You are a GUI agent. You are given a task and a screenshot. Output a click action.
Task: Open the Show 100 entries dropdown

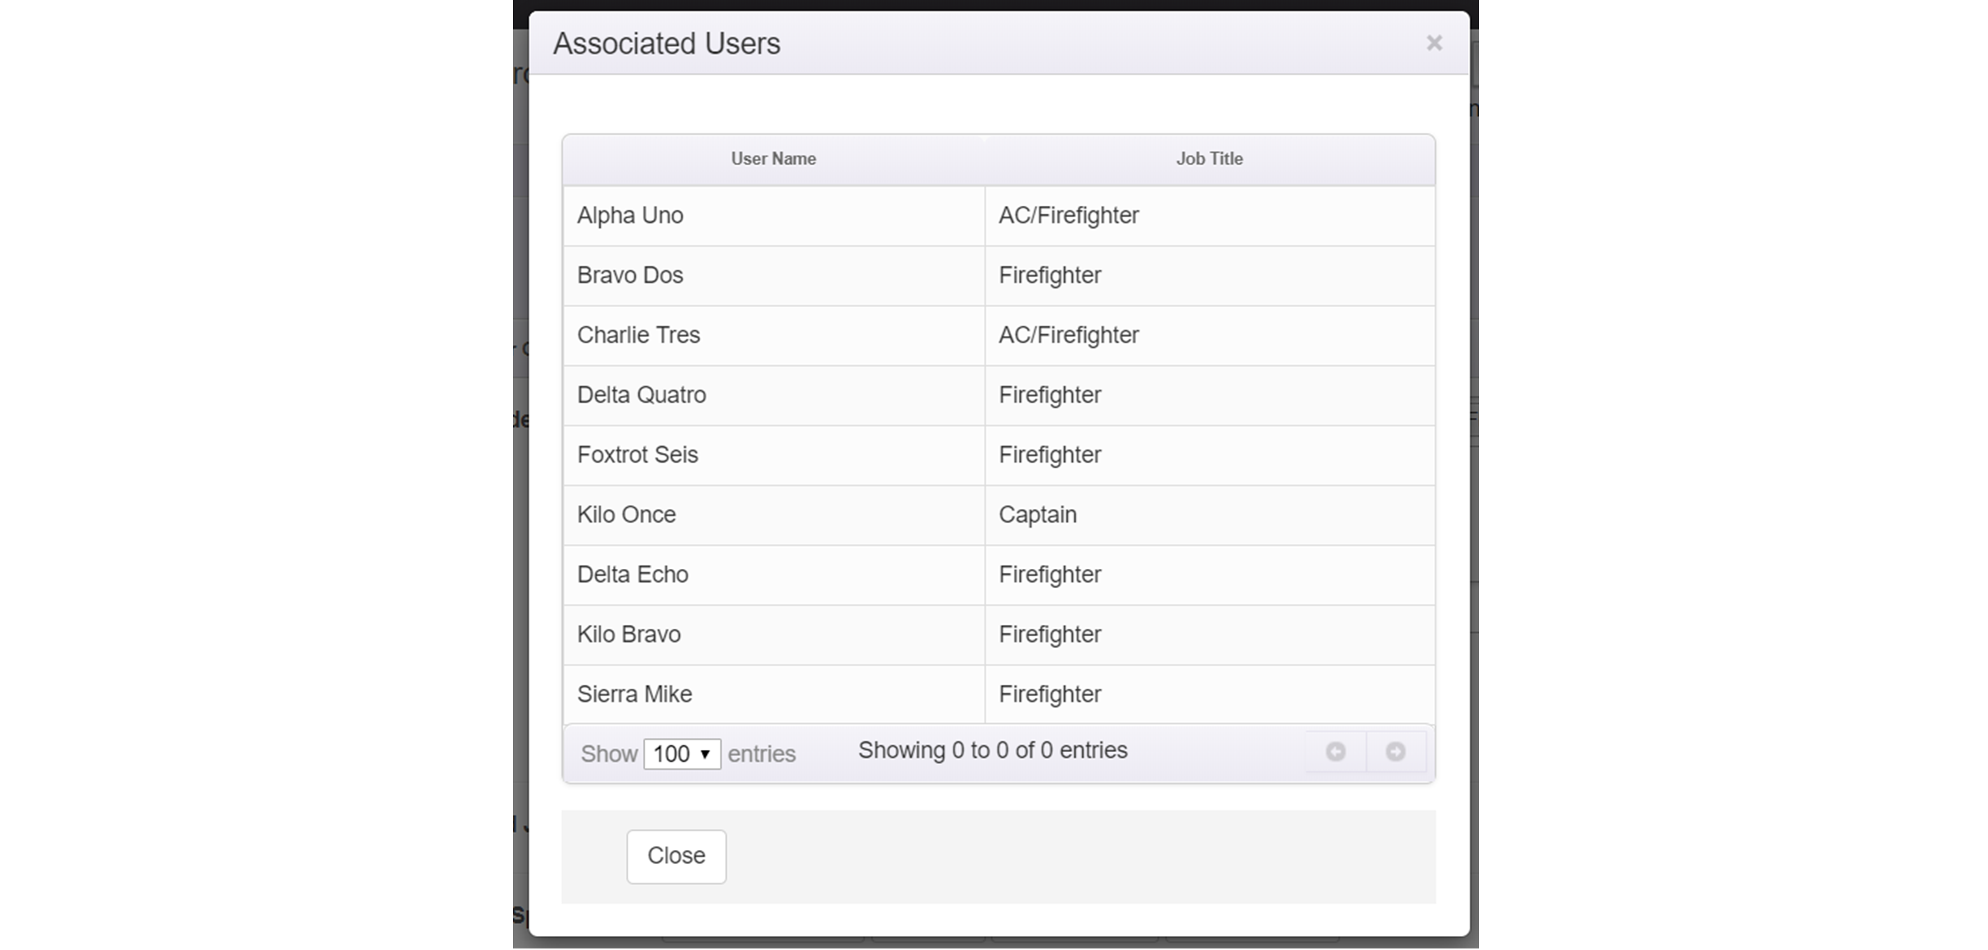point(681,754)
